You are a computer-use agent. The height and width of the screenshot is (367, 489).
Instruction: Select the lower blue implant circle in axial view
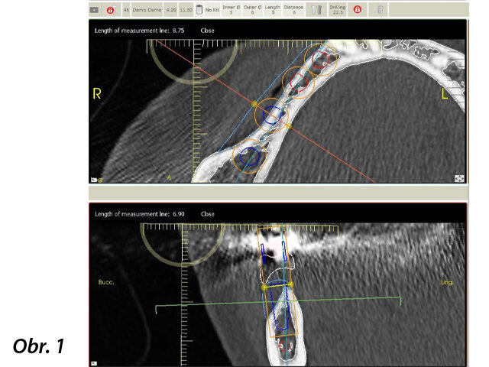249,158
